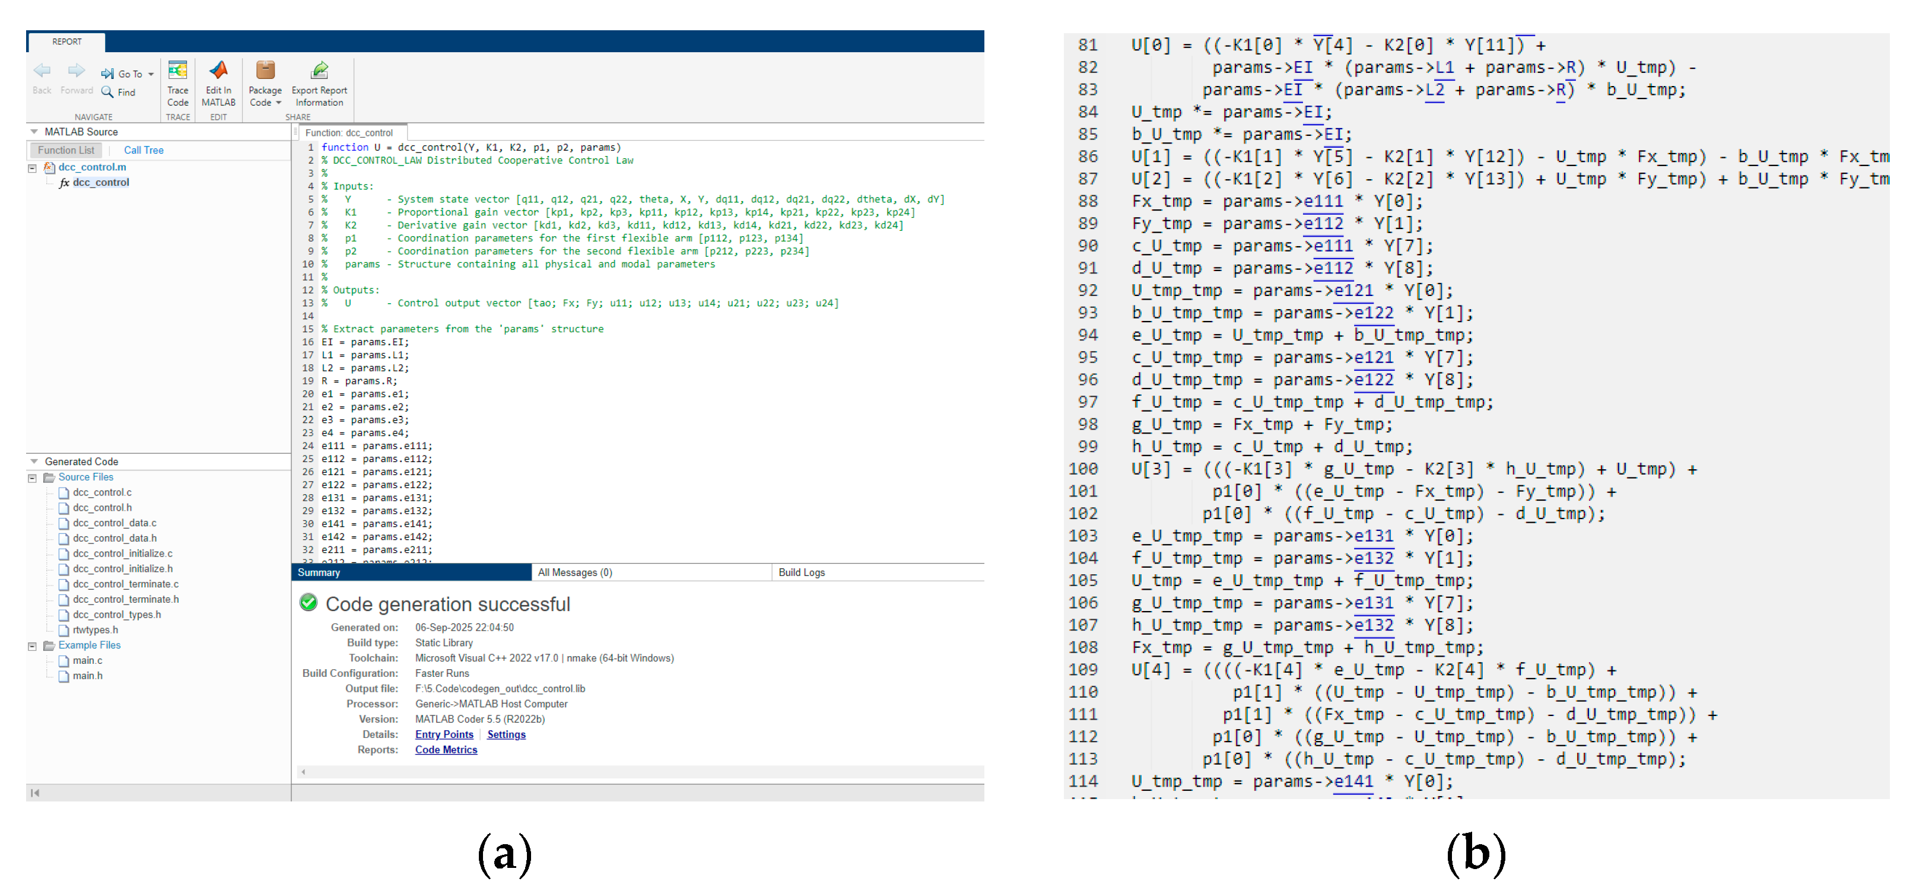Select dcc_control_data.c in Source Files
The height and width of the screenshot is (894, 1913).
115,523
